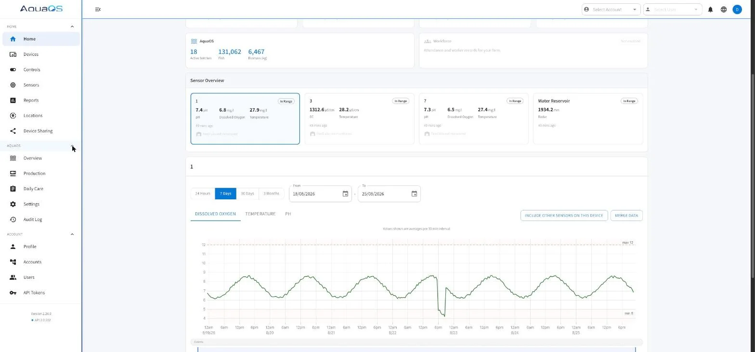The width and height of the screenshot is (755, 352).
Task: Open the To date calendar picker
Action: point(414,194)
